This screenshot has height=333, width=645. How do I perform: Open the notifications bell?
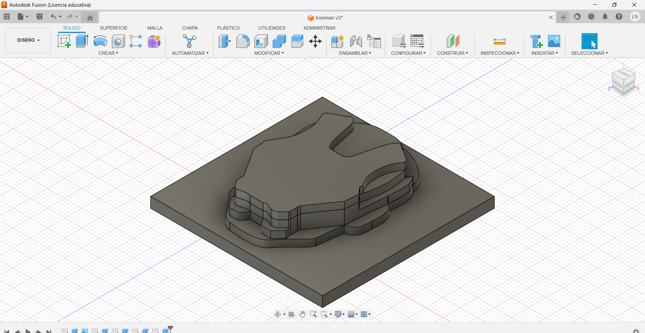(x=605, y=16)
